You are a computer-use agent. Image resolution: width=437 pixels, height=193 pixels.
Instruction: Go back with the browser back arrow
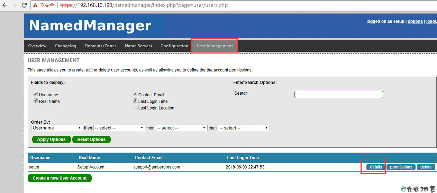pos(5,5)
